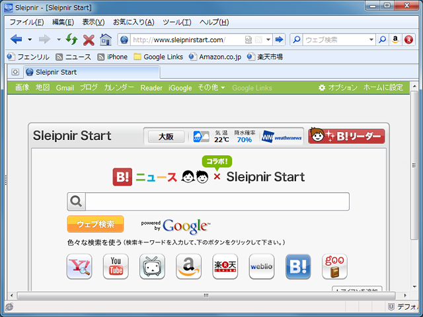Click the security shield icon in status bar
This screenshot has height=317, width=423.
point(391,306)
